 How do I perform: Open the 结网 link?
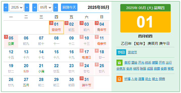136,69
